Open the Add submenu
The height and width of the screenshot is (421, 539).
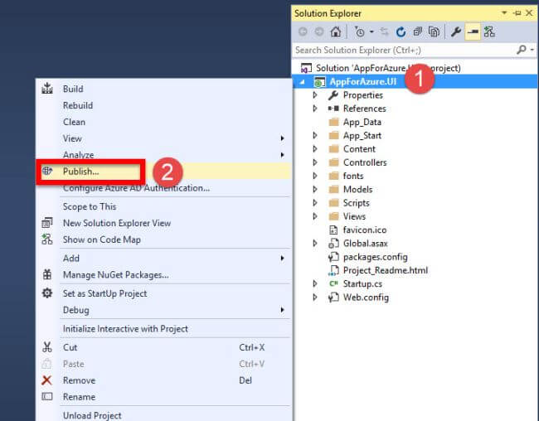(163, 258)
